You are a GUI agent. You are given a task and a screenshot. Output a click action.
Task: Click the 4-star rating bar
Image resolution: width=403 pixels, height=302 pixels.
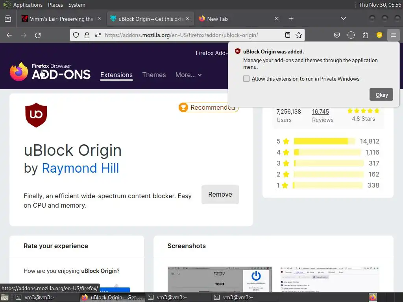point(327,152)
